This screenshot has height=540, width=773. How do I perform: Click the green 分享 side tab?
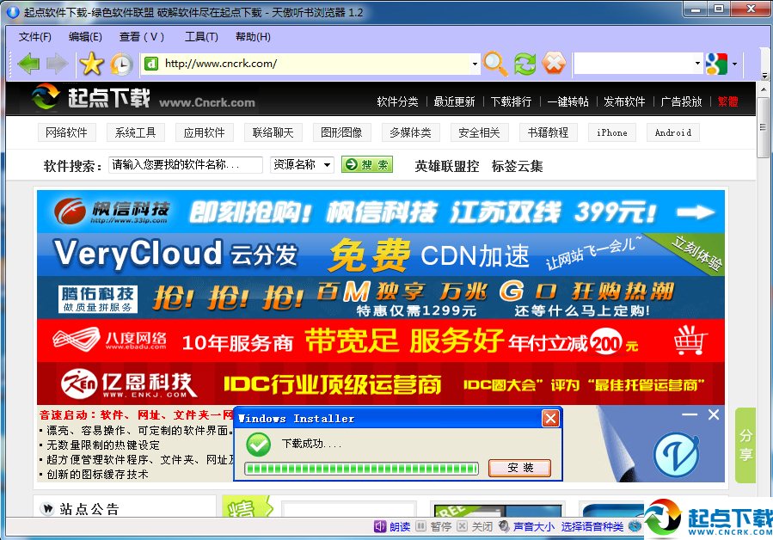[x=745, y=445]
